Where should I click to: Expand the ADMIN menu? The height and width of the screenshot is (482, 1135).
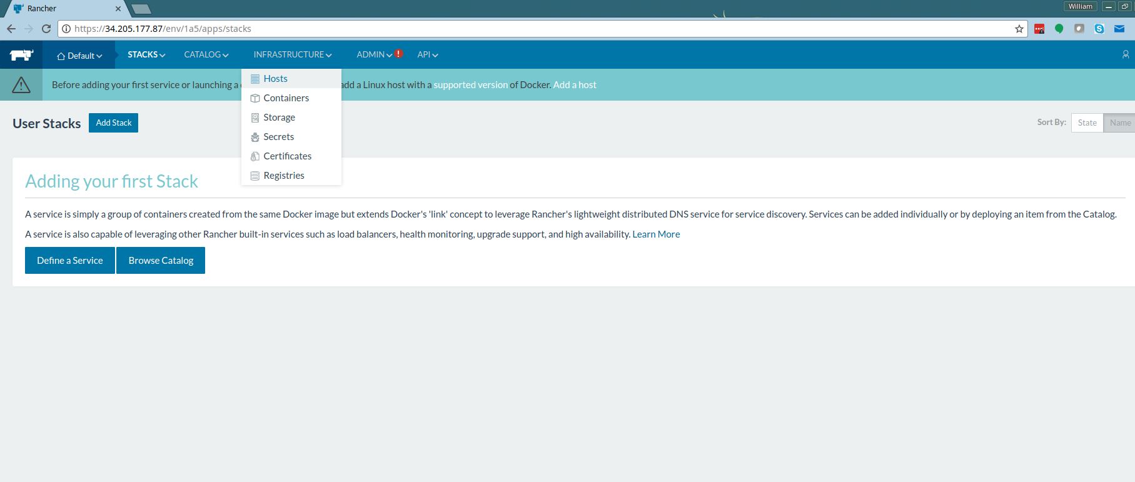pyautogui.click(x=375, y=54)
